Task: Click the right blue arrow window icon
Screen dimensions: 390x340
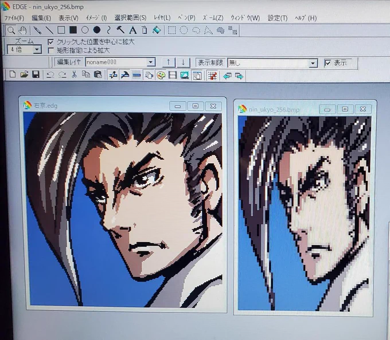Action: point(239,76)
